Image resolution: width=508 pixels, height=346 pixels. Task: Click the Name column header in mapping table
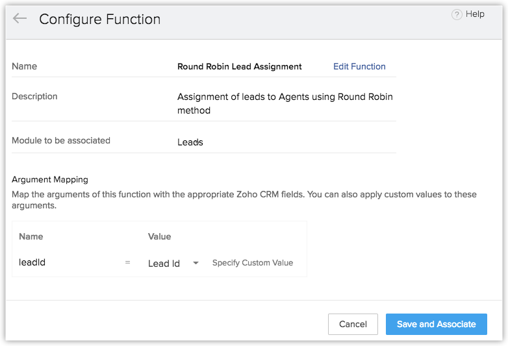[x=31, y=237]
